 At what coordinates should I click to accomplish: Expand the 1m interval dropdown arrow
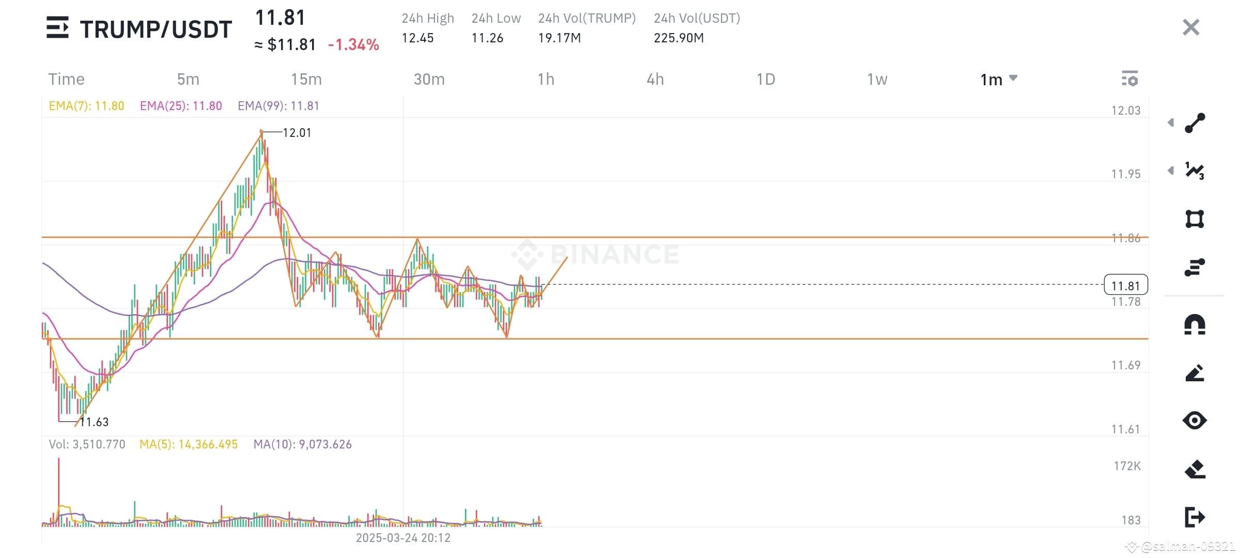coord(1013,78)
